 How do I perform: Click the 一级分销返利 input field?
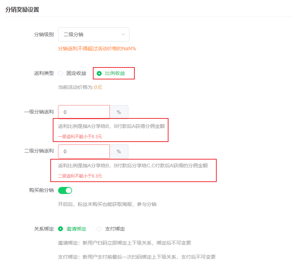tap(84, 112)
